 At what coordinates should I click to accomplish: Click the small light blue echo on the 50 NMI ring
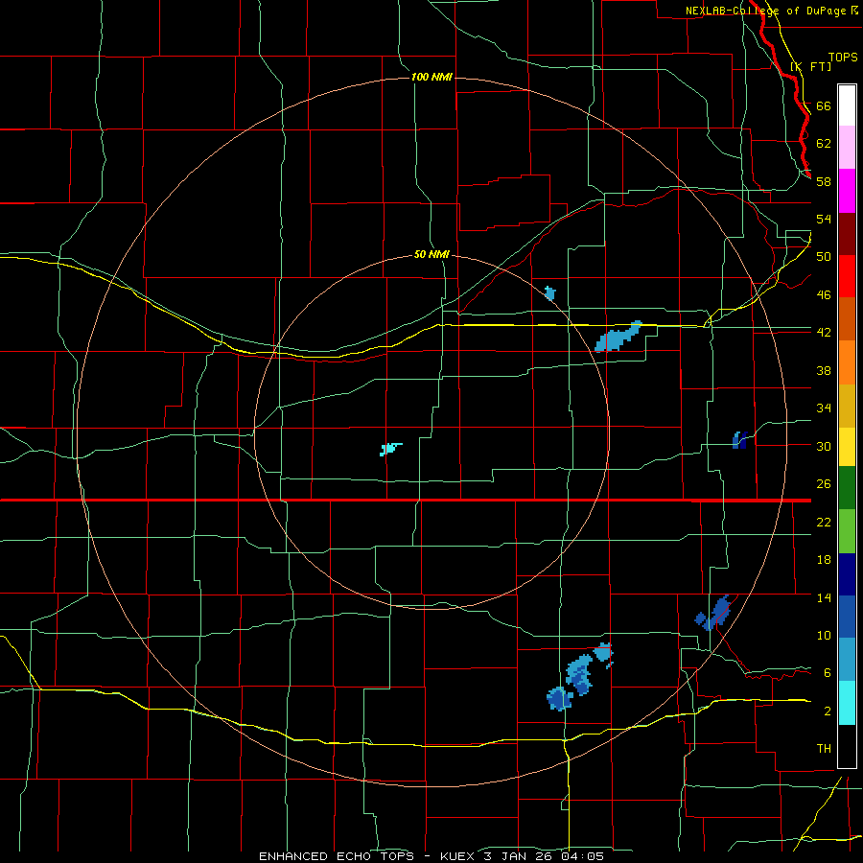549,293
